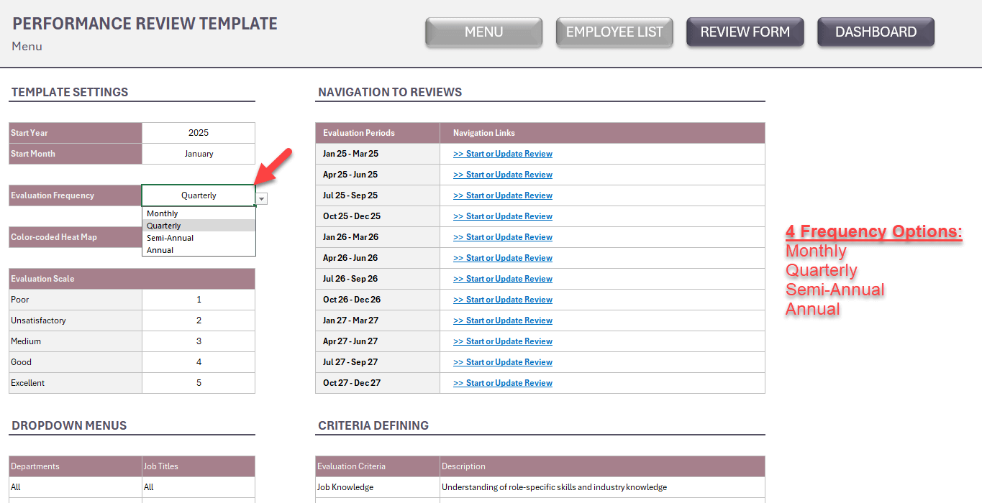Choose Annual from the frequency list
Viewport: 982px width, 503px height.
(199, 250)
